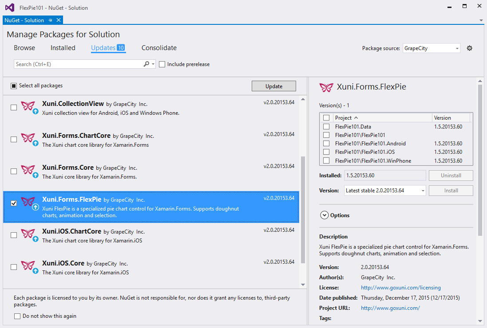
Task: Click update-available badge on Xuni.Forms.Core
Action: point(36,175)
